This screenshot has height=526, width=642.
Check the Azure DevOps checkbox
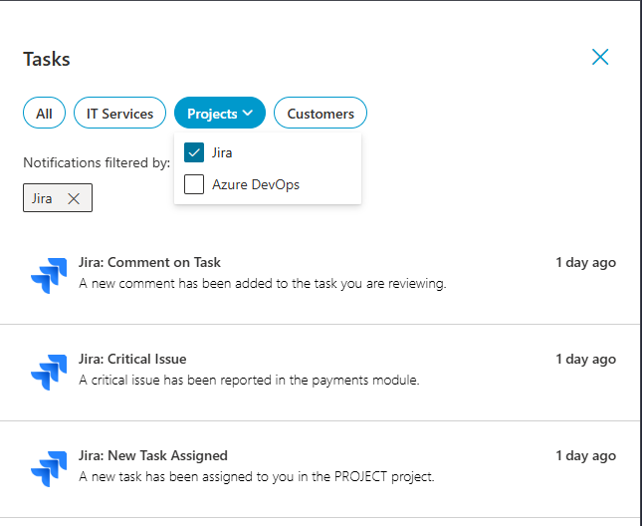(194, 184)
